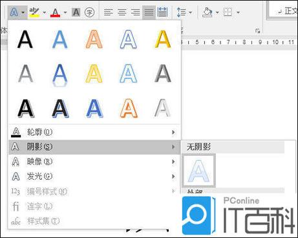Viewport: 298px width, 238px height.
Task: Choose the orange outlined A effect in first row
Action: [94, 39]
